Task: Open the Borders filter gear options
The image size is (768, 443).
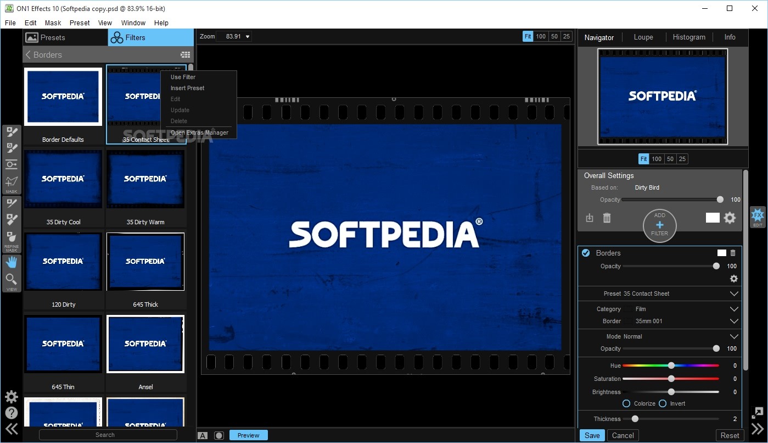Action: click(734, 279)
